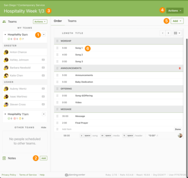Click Anton Chance's avatar photo
This screenshot has width=188, height=178.
[6, 52]
